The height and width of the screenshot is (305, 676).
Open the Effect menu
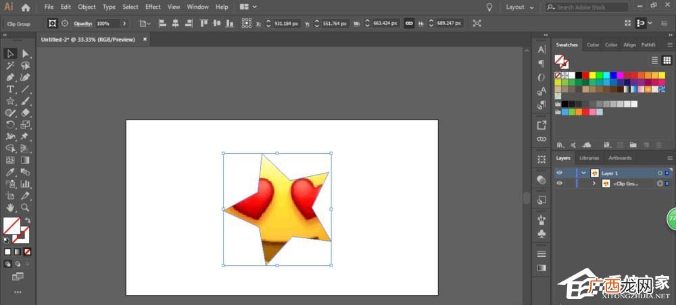coord(153,7)
